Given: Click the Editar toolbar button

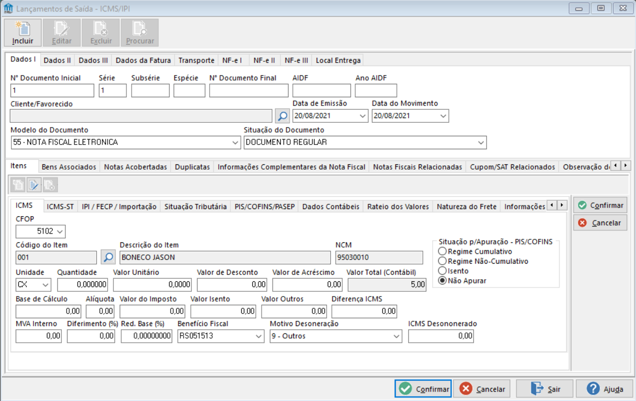Looking at the screenshot, I should [62, 33].
